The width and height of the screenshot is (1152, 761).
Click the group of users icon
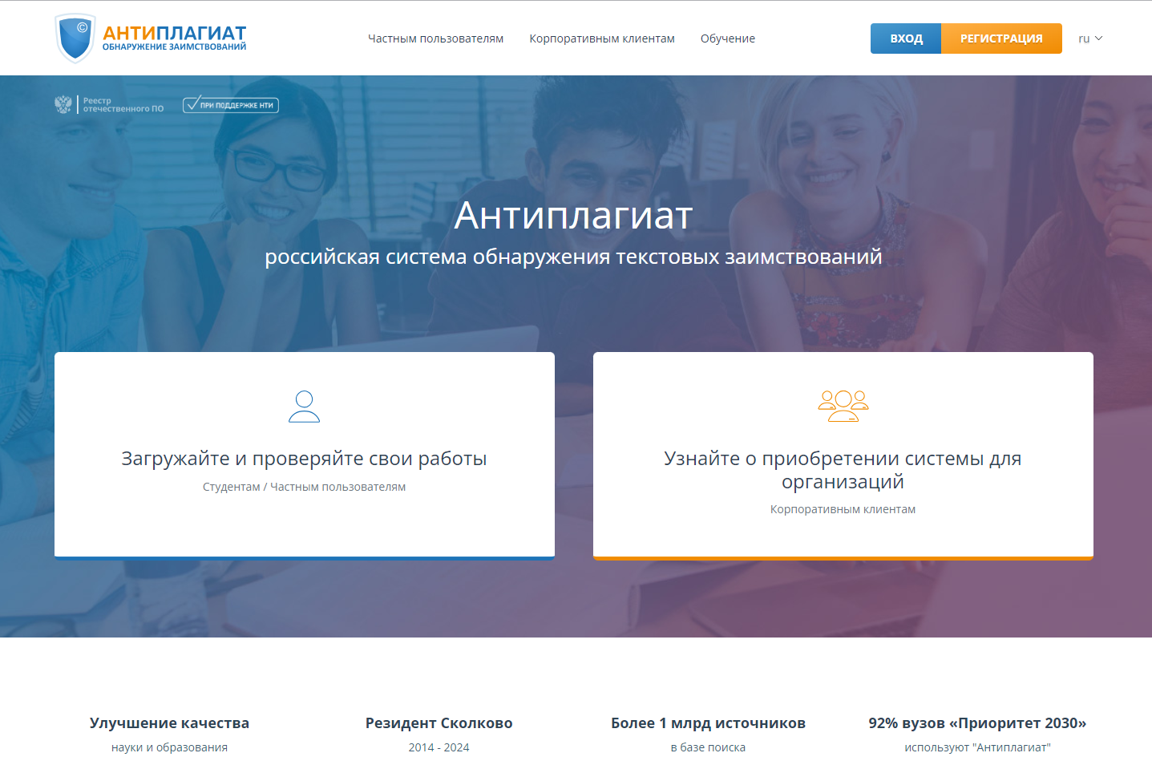843,406
